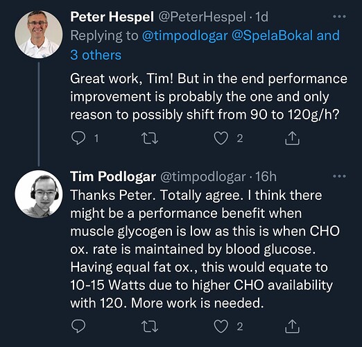Click the @PeterHespel handle
Screen dimensions: 362x347
[x=202, y=17]
